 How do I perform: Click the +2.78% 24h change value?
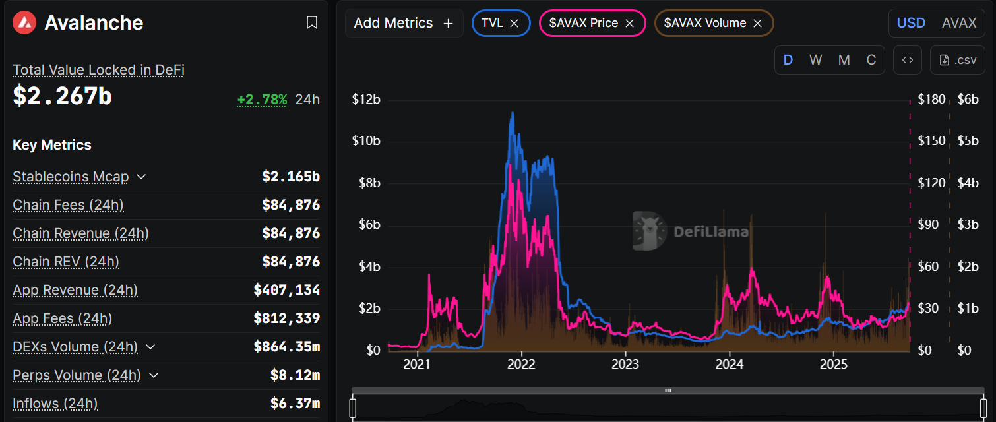click(x=262, y=100)
